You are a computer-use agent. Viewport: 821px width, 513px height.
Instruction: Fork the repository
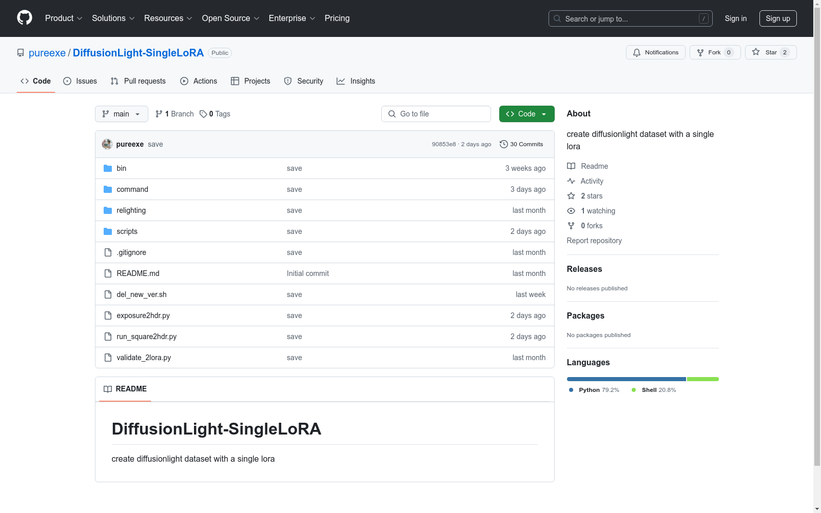pos(715,52)
